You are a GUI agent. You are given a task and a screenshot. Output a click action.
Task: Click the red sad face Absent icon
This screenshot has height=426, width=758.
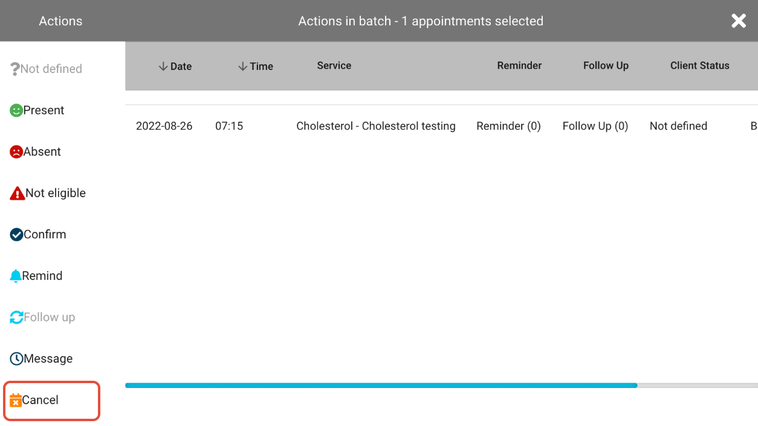pos(16,152)
